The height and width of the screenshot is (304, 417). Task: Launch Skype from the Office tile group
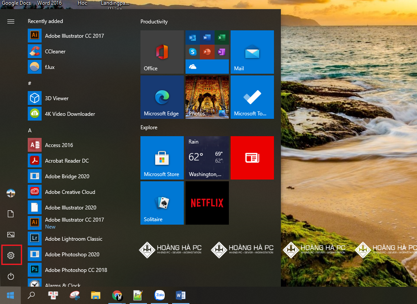click(x=193, y=52)
